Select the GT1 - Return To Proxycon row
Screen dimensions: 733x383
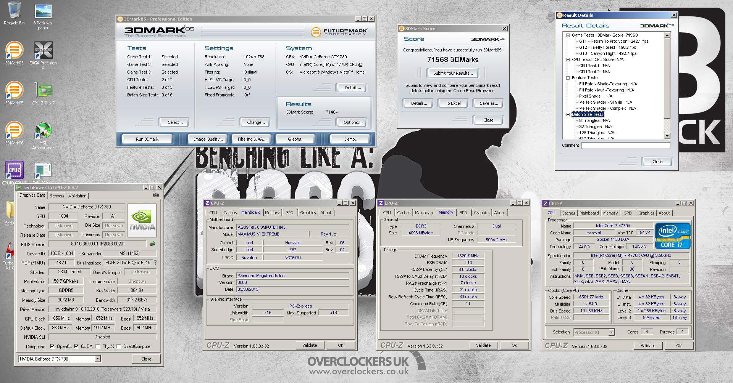pos(614,41)
